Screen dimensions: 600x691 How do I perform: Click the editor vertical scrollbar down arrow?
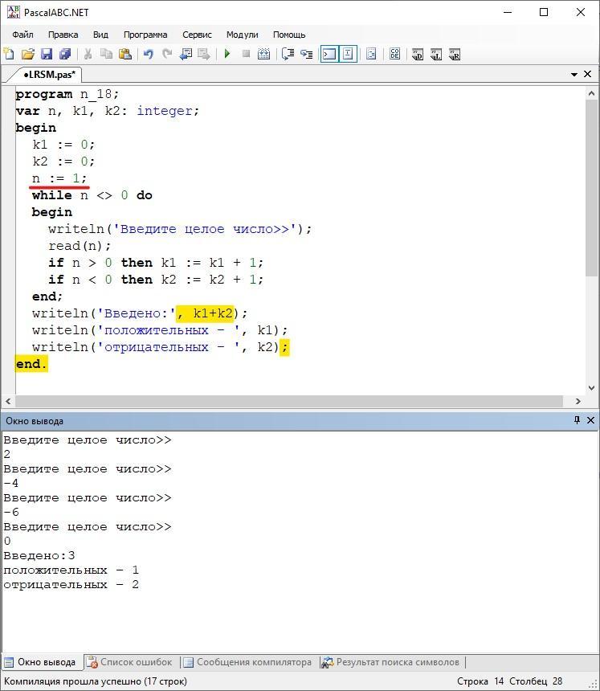[x=591, y=388]
